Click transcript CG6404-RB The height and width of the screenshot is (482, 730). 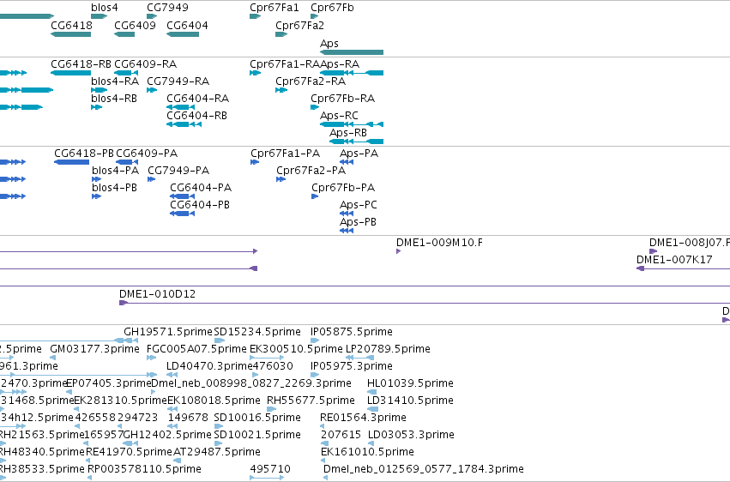click(x=184, y=124)
